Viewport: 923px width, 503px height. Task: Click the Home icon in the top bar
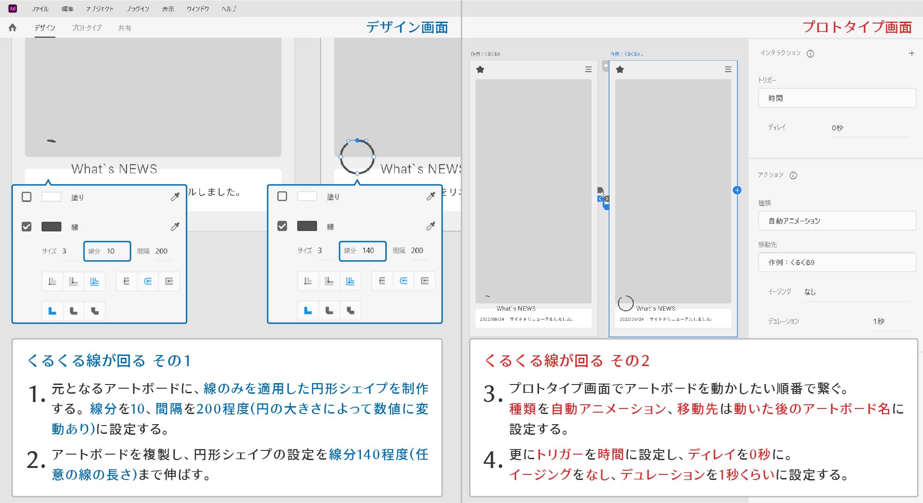pos(12,28)
